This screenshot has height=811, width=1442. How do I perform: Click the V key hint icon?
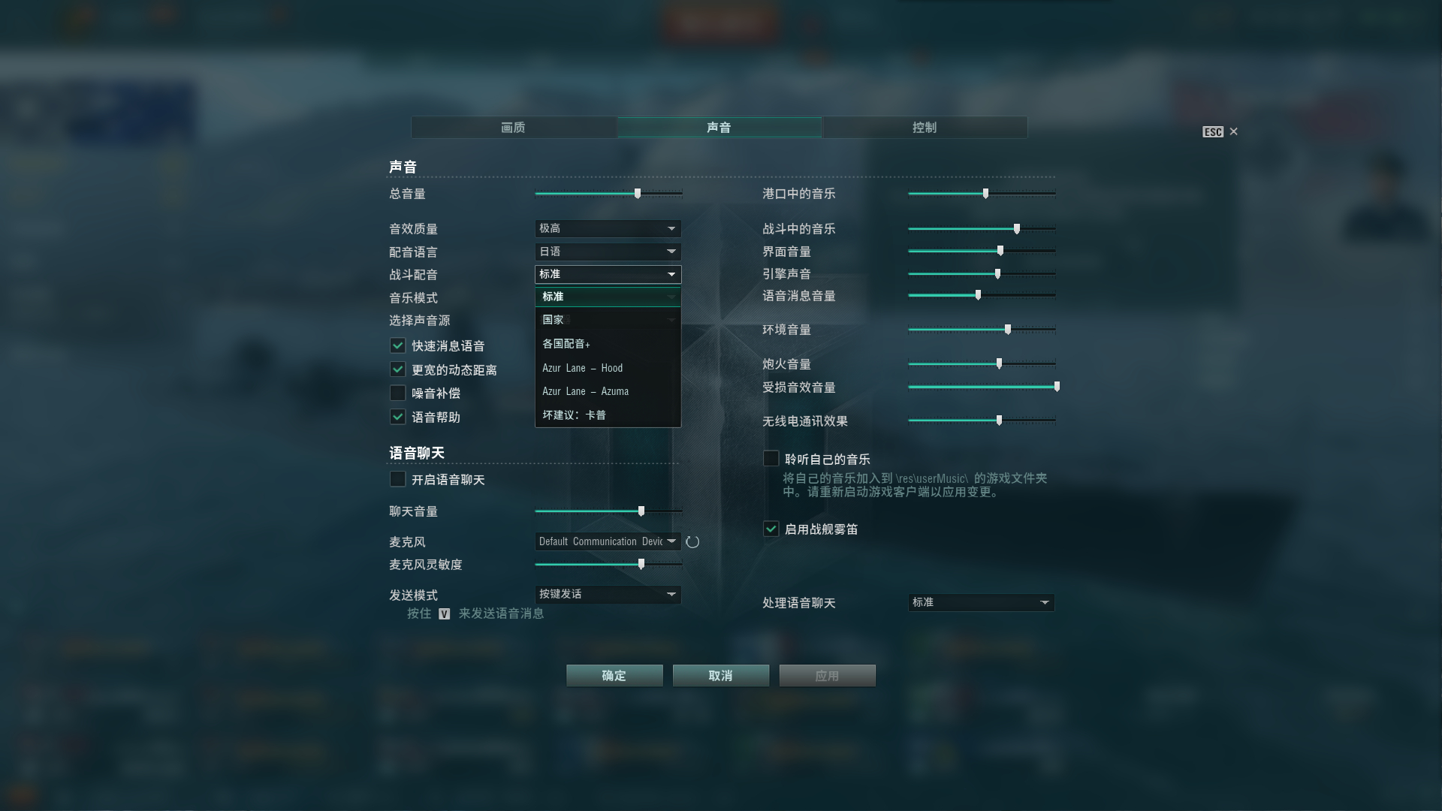[445, 614]
